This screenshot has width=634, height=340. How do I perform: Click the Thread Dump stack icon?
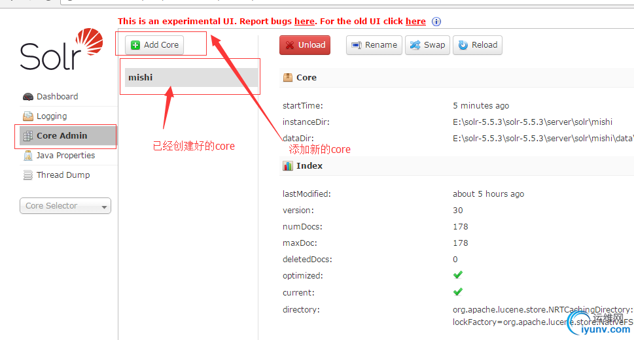[28, 175]
